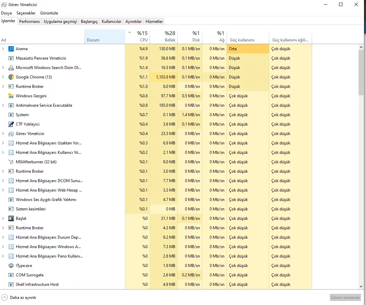Click Antimalware's 185.0 MB memory value
This screenshot has height=305, width=366.
[x=167, y=105]
